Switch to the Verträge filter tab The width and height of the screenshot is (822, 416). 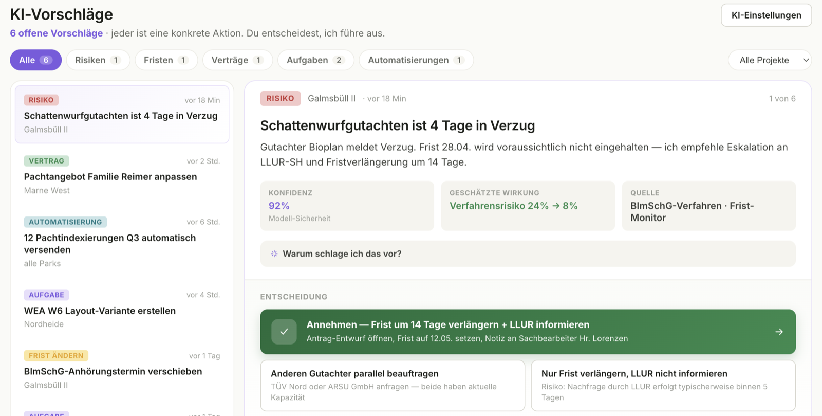pyautogui.click(x=238, y=60)
